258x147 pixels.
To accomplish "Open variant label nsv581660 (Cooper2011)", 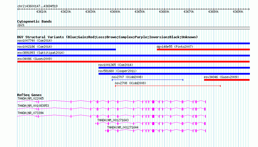I will [117, 71].
